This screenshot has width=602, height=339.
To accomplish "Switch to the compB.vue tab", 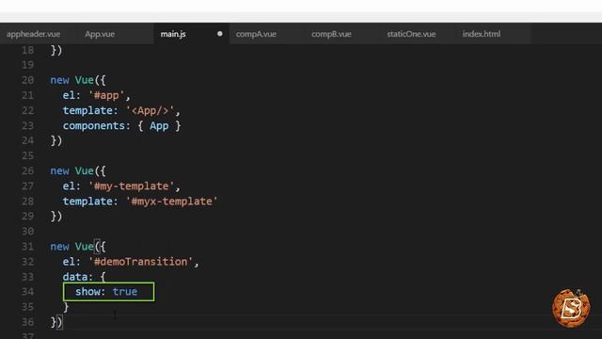I will tap(331, 34).
